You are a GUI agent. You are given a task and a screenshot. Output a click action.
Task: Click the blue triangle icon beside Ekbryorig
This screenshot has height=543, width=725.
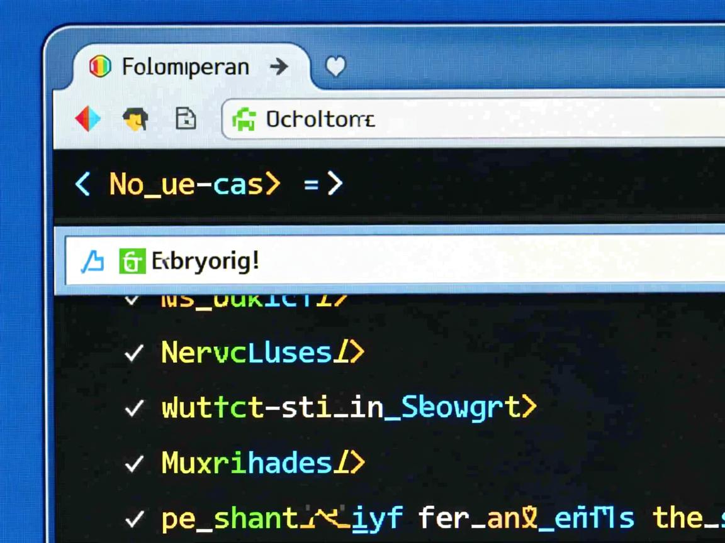click(x=93, y=261)
